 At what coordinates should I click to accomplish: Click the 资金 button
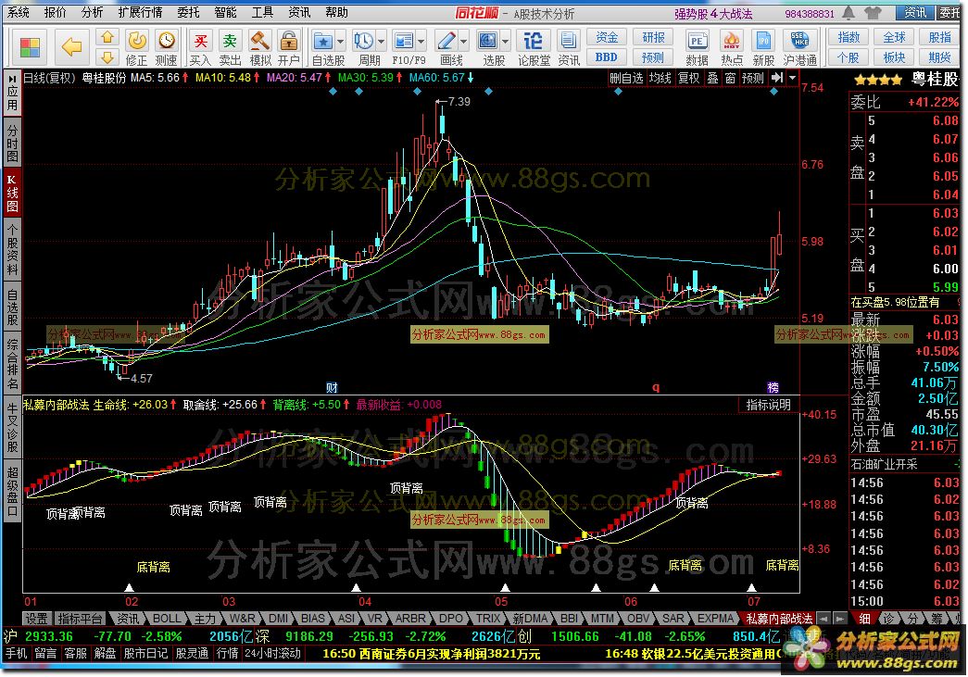(606, 37)
